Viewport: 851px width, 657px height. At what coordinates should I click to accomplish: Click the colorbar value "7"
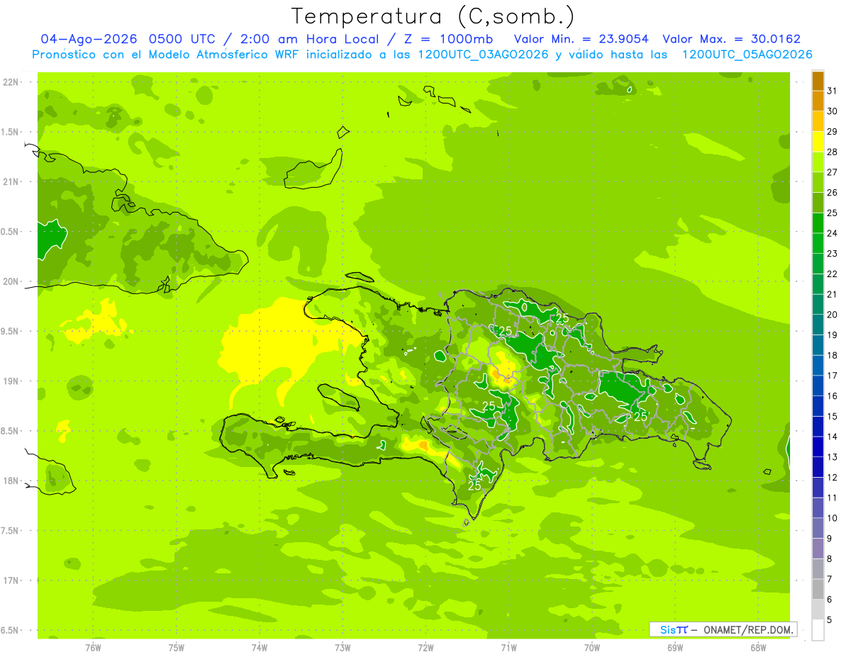pyautogui.click(x=830, y=579)
